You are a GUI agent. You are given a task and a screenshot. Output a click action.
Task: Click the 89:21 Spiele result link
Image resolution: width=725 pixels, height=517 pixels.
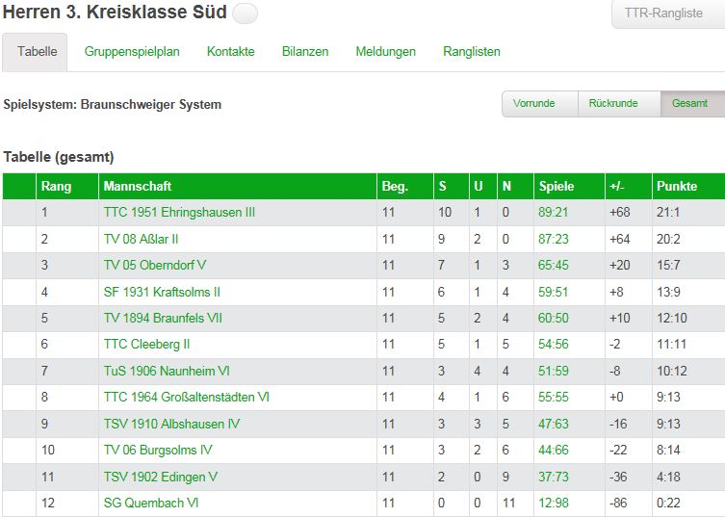(553, 212)
